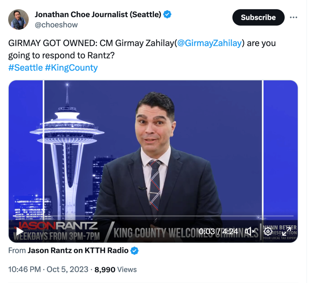309x283 pixels.
Task: Click the Subscribe button
Action: 258,17
